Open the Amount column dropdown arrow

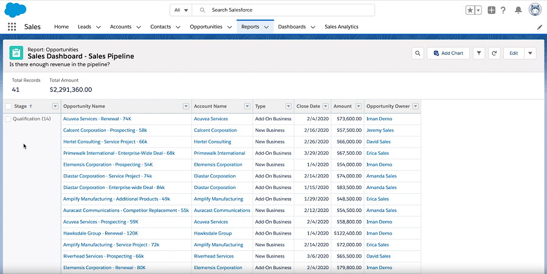point(357,106)
